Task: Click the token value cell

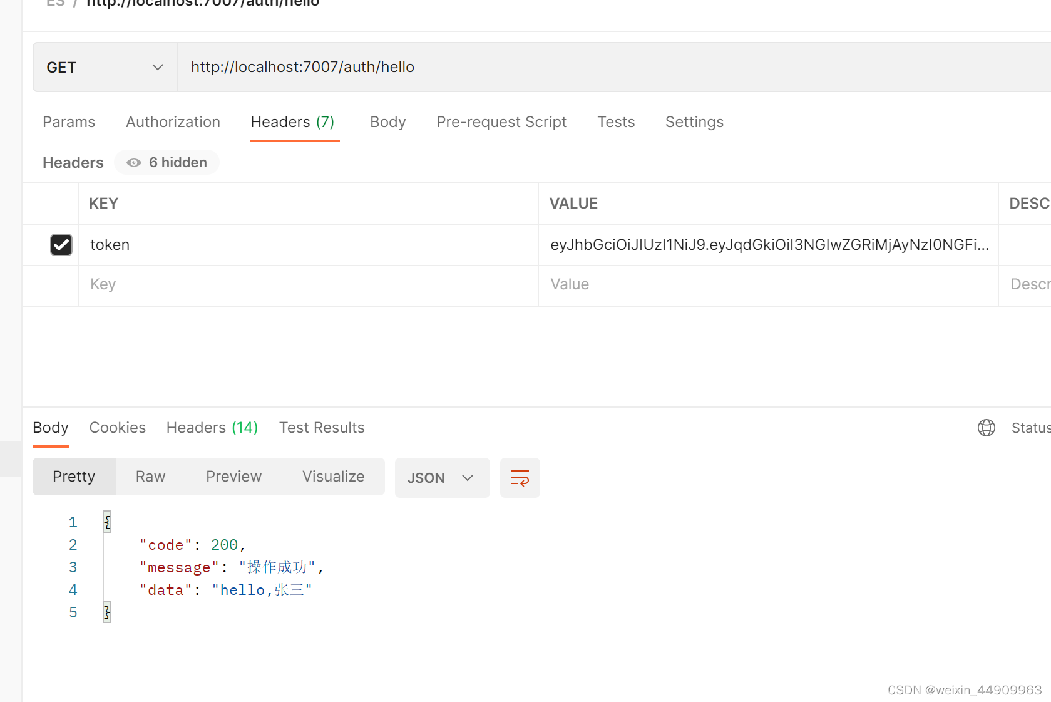Action: click(x=768, y=245)
